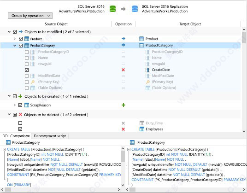Toggle the Product row checkbox
The width and height of the screenshot is (247, 193).
tap(21, 39)
